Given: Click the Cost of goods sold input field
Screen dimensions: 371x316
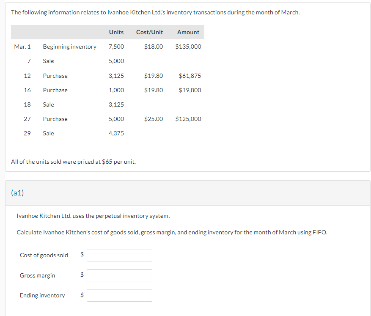Looking at the screenshot, I should pos(119,255).
